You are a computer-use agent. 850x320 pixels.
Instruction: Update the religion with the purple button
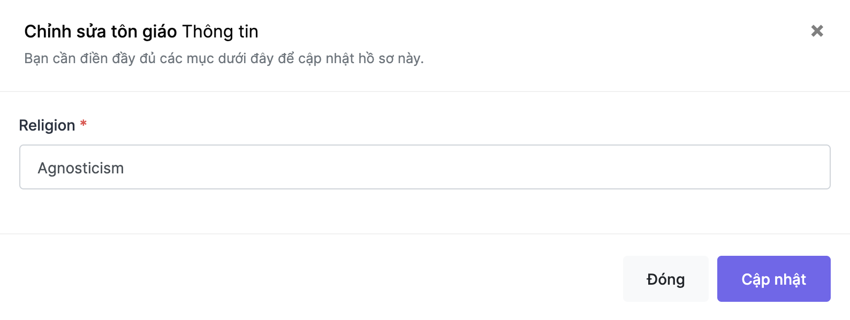(x=774, y=279)
